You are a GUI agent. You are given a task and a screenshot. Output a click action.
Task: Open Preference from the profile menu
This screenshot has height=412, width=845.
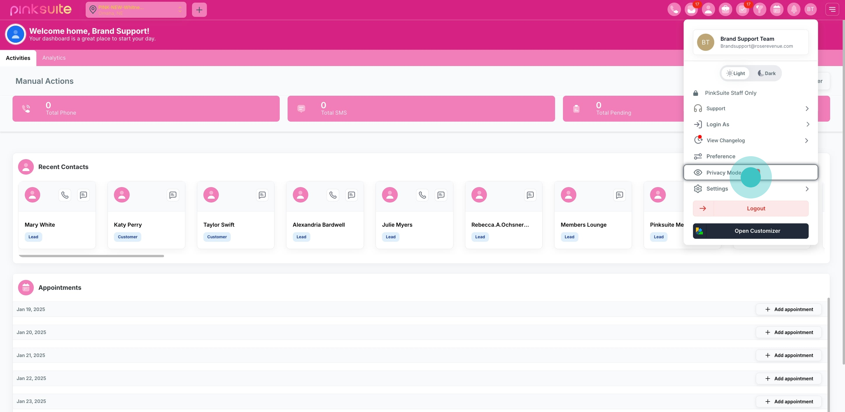pos(720,157)
